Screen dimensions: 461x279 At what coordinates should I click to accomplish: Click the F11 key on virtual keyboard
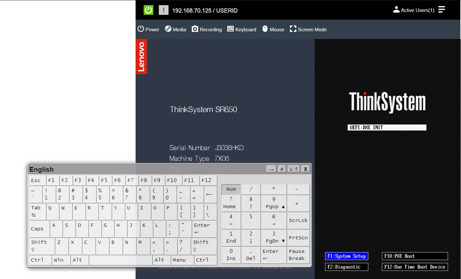click(190, 180)
